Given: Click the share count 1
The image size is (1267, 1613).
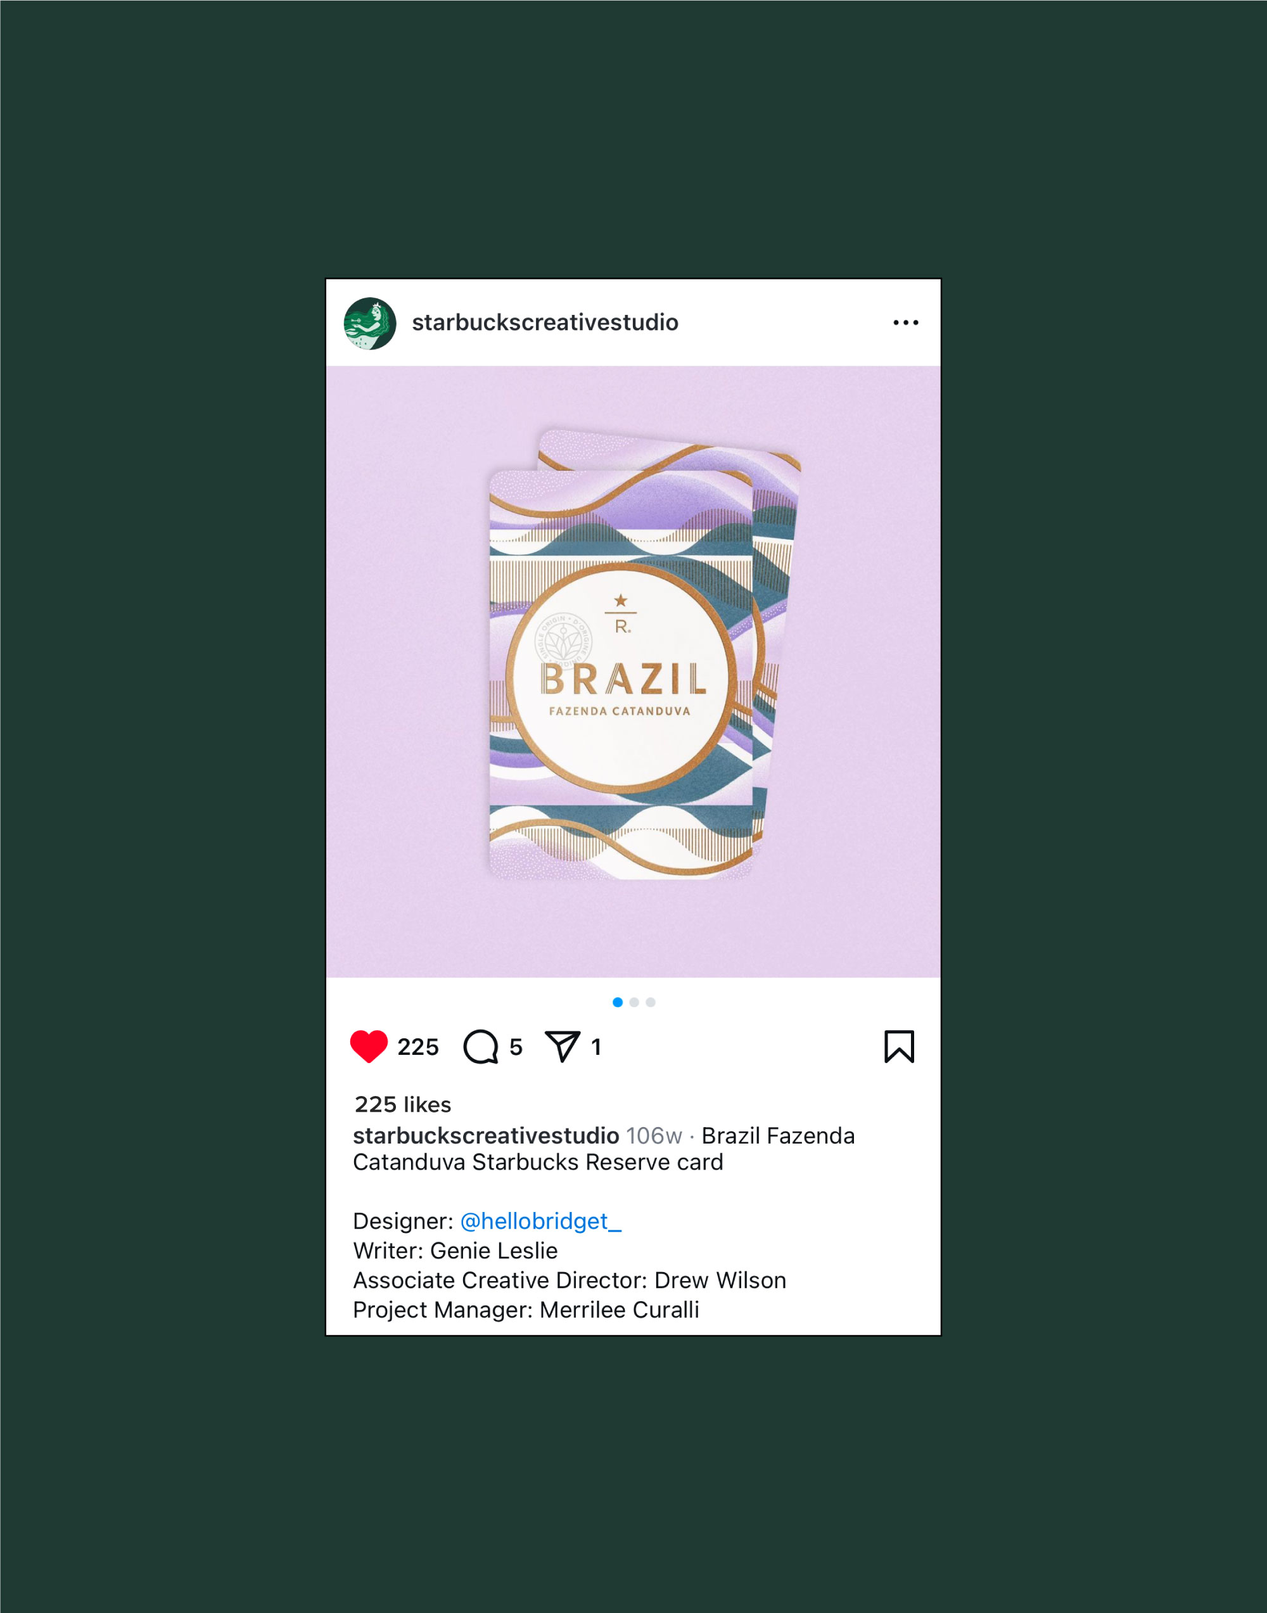Looking at the screenshot, I should pos(595,1047).
